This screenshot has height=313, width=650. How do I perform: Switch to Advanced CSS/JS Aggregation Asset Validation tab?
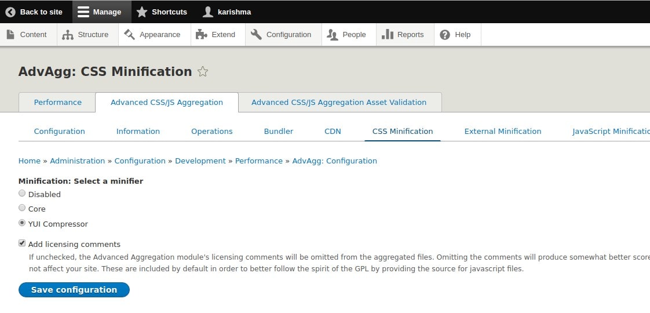[339, 103]
